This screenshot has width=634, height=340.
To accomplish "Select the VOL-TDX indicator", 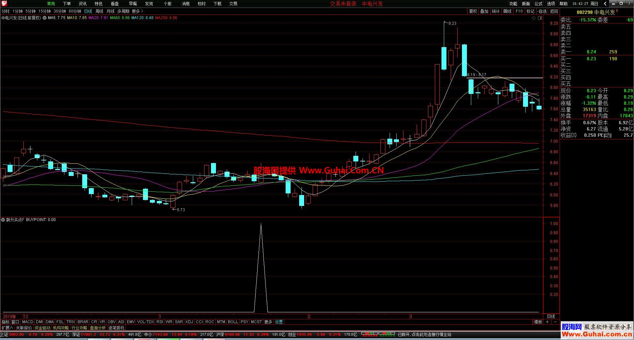I will point(145,322).
